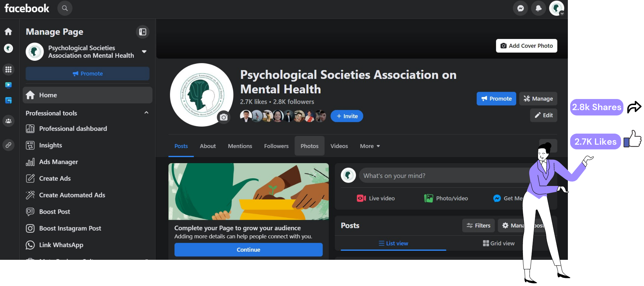
Task: Click the Manage button on the page header
Action: 538,99
